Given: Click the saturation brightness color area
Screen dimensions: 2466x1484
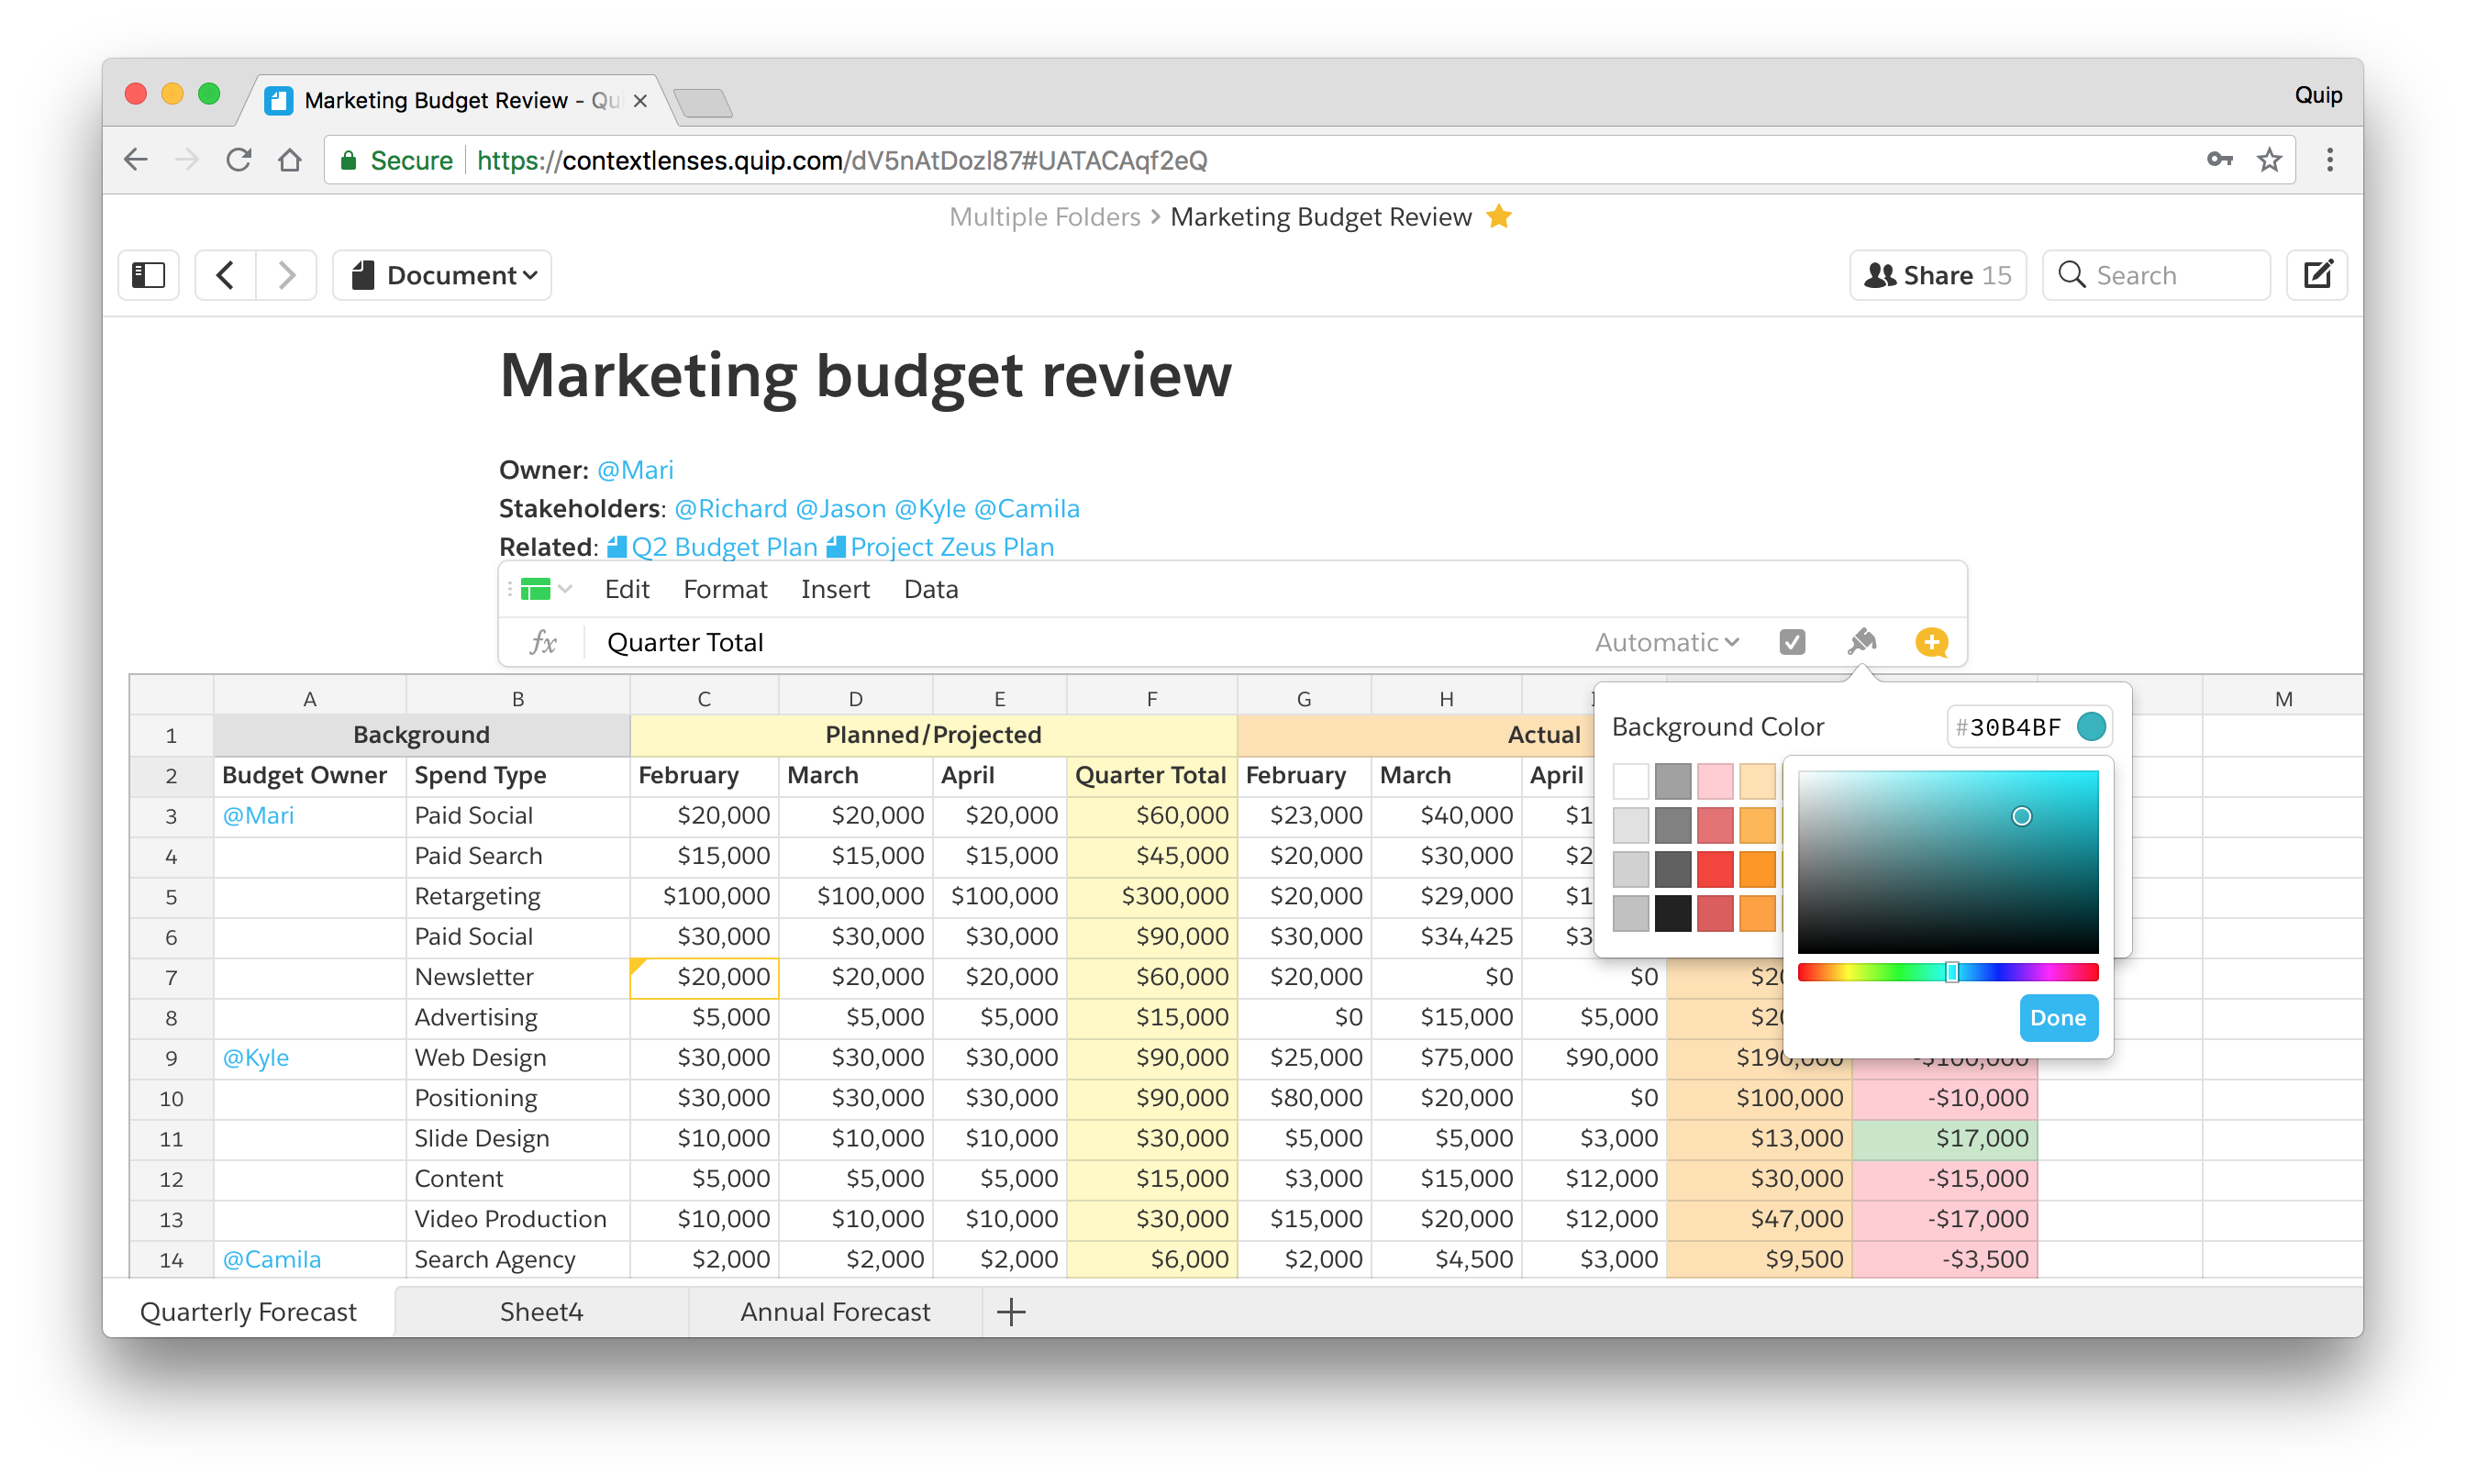Looking at the screenshot, I should coord(1947,861).
